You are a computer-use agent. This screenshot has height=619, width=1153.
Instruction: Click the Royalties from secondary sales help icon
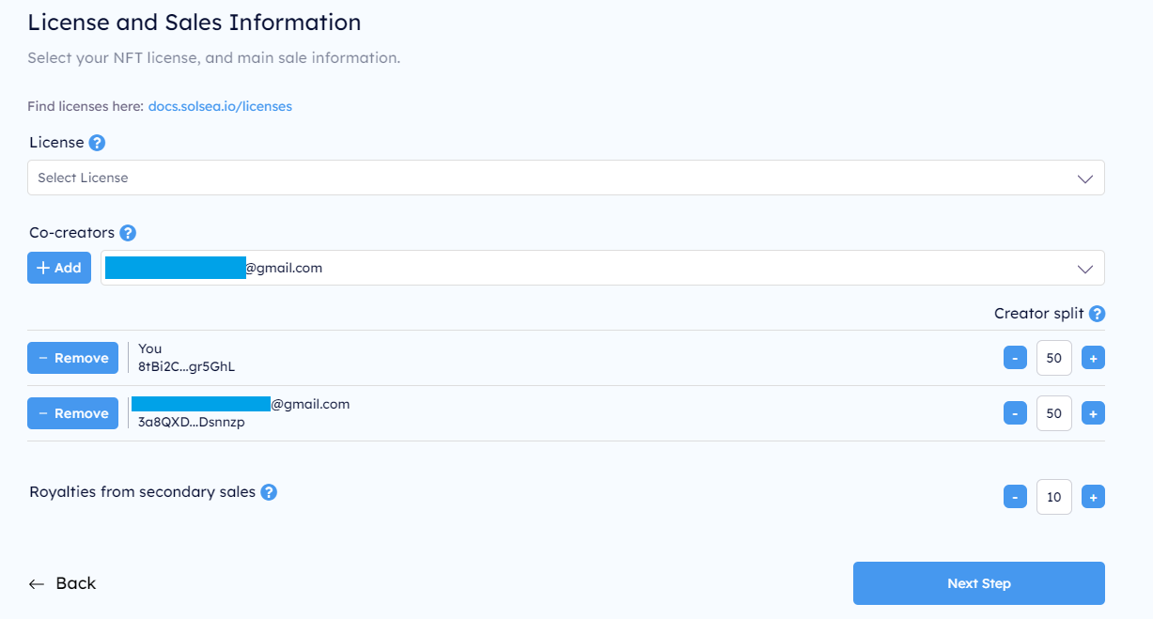(x=269, y=492)
